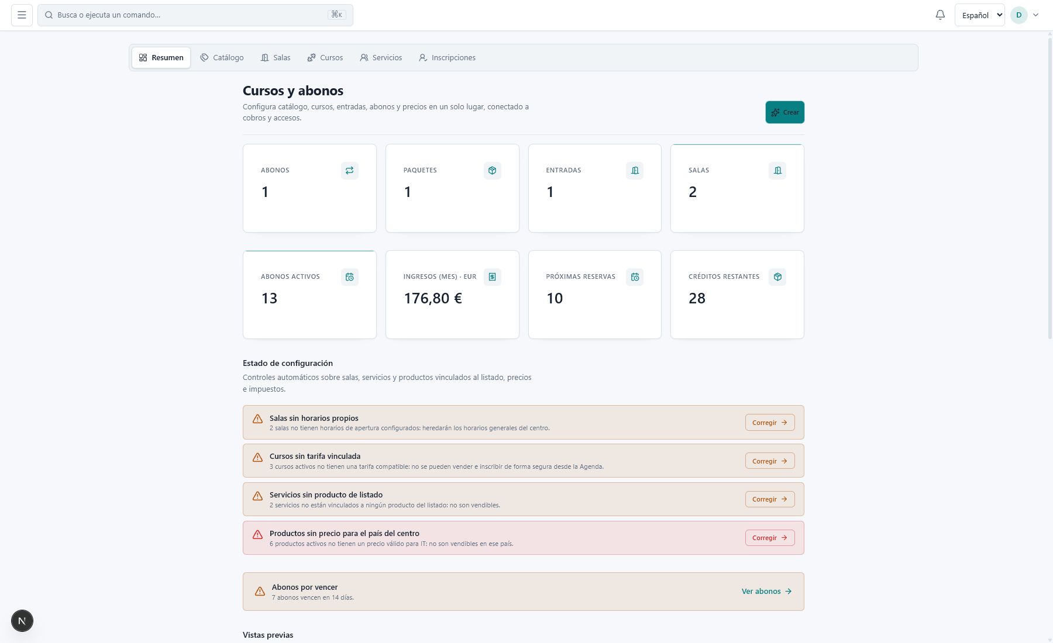Click the Abonos activos value 13
Image resolution: width=1053 pixels, height=643 pixels.
(x=269, y=298)
